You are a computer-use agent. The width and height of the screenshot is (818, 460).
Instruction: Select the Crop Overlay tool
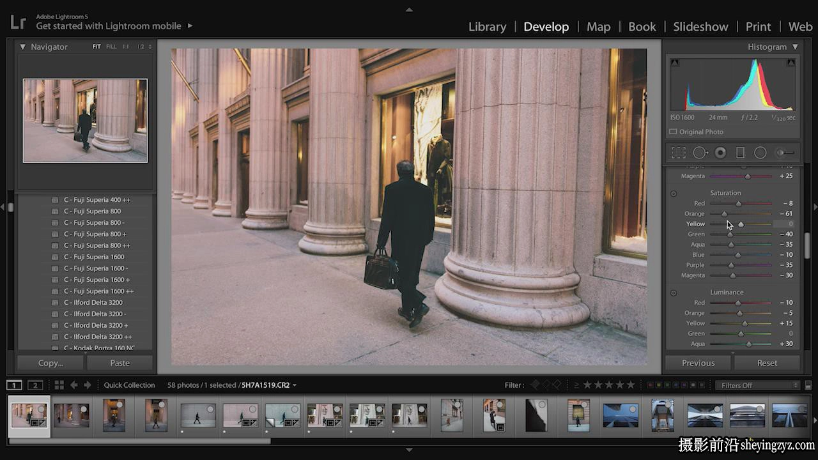click(679, 153)
